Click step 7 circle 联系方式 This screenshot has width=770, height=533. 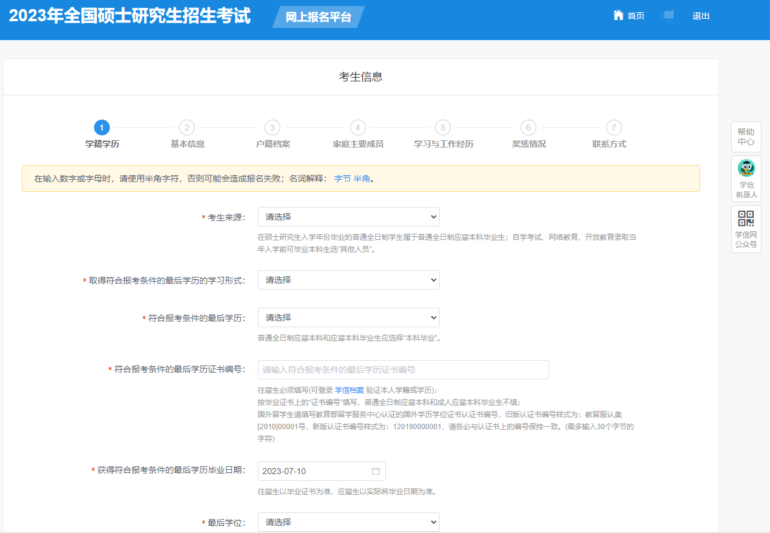[613, 127]
